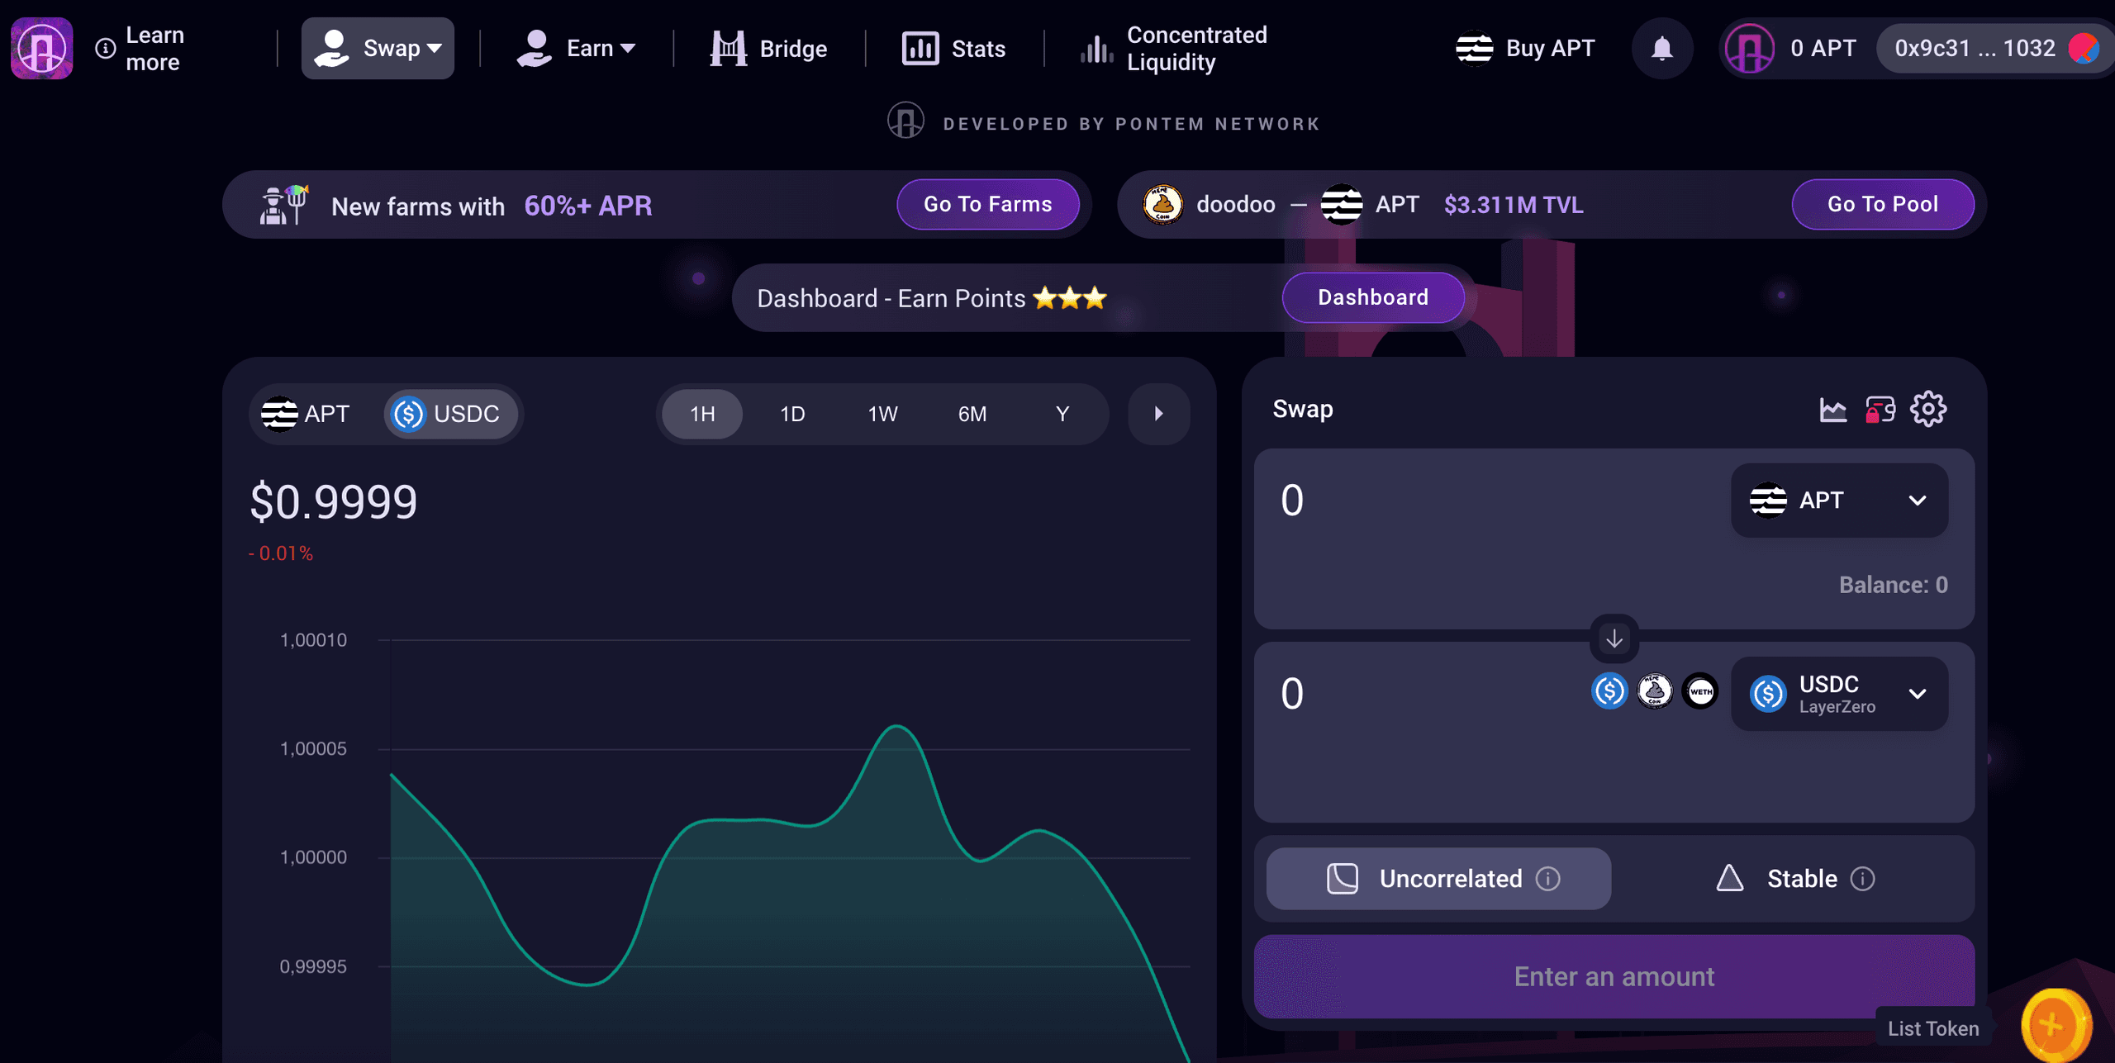Pick the USDC quick token icon
This screenshot has height=1063, width=2115.
(1609, 691)
